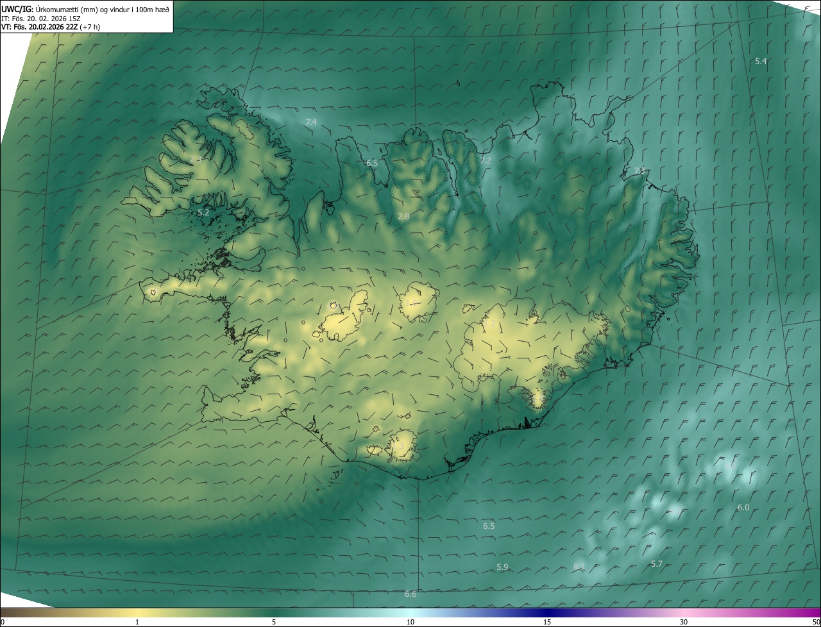
Task: Click the "50" tick on the color scale
Action: pyautogui.click(x=816, y=622)
